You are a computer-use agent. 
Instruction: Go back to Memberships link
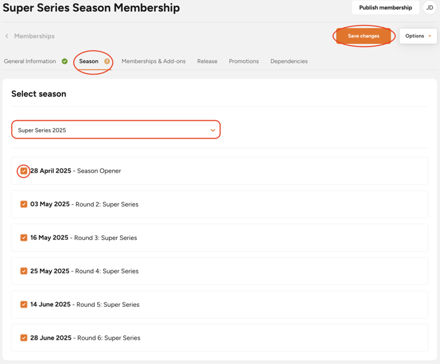(x=34, y=36)
